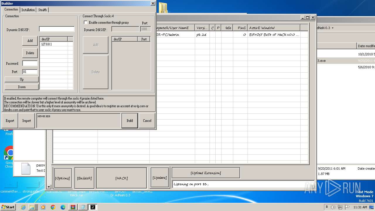Select the 10/1/2010 file row in Explorer
The image size is (375, 211).
pyautogui.click(x=346, y=54)
